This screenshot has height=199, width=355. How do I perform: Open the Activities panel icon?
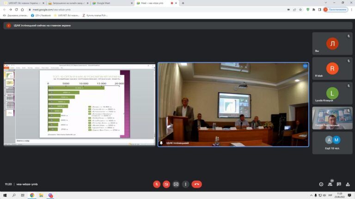[349, 184]
